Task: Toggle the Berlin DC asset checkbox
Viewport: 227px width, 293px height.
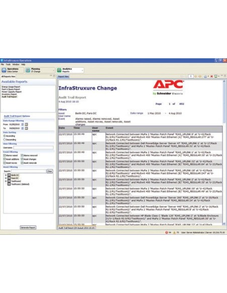Action: pos(9,175)
